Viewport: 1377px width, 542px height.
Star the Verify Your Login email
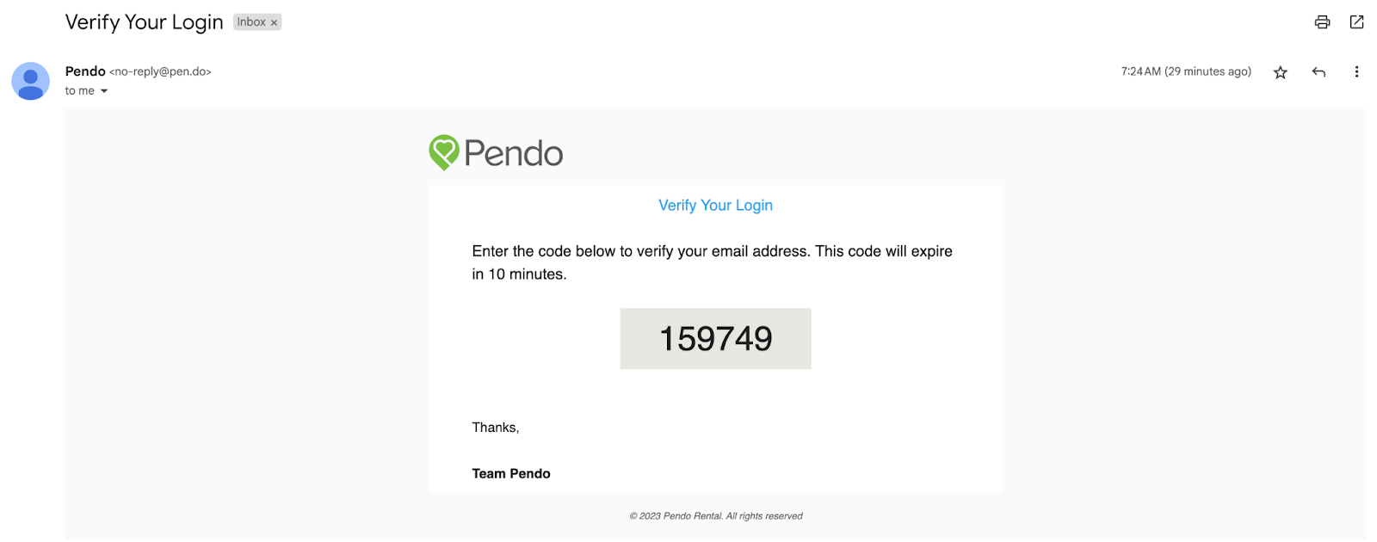(x=1281, y=72)
